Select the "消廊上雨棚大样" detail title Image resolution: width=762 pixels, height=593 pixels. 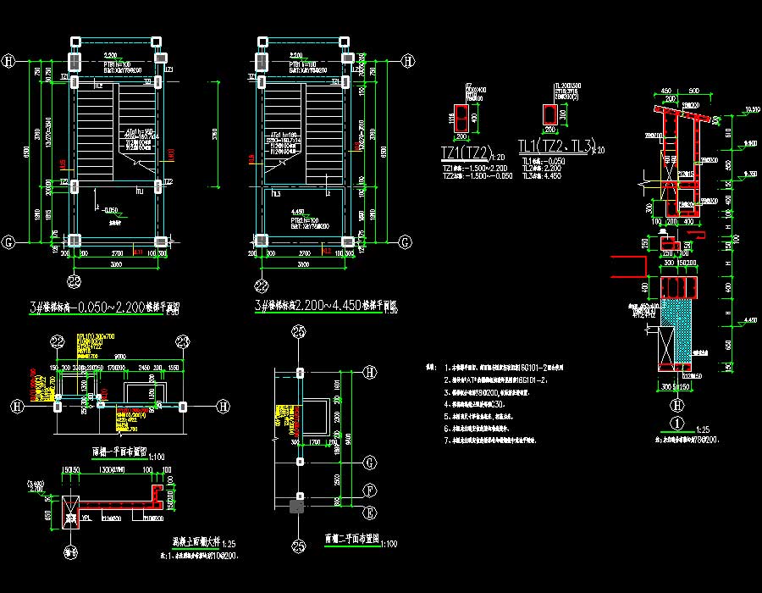click(196, 541)
